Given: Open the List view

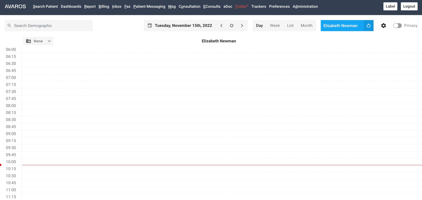Looking at the screenshot, I should coord(290,25).
